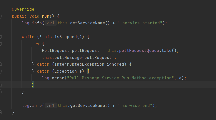
Task: Collapse the try block fold marker
Action: tap(1, 44)
